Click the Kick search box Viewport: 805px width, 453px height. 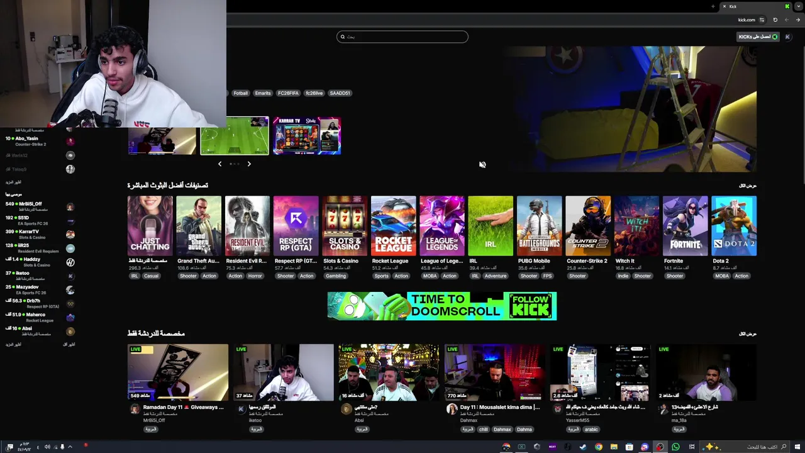click(402, 36)
